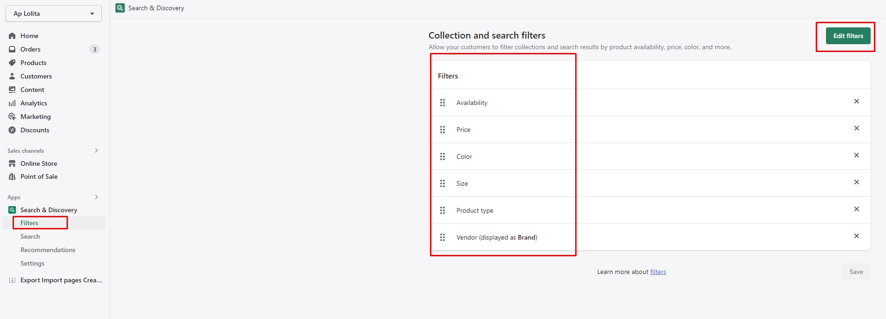The width and height of the screenshot is (886, 319).
Task: Click the drag handle beside Availability filter
Action: (x=443, y=103)
